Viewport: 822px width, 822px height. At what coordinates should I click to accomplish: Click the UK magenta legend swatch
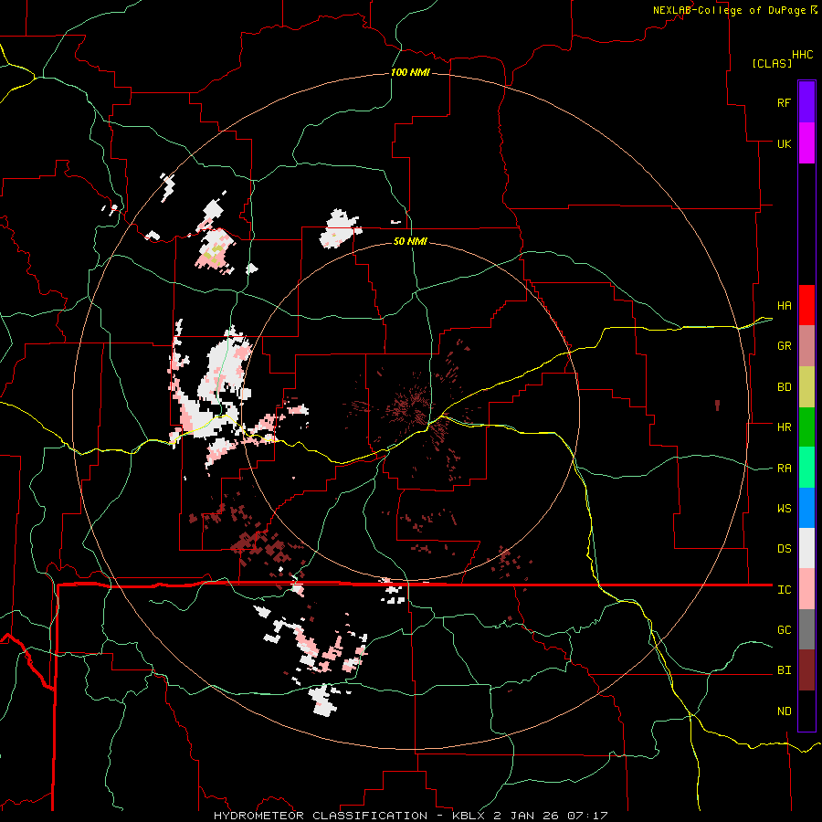point(806,143)
